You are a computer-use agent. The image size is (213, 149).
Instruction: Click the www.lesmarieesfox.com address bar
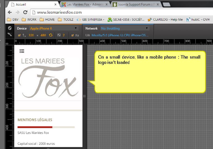[122, 13]
